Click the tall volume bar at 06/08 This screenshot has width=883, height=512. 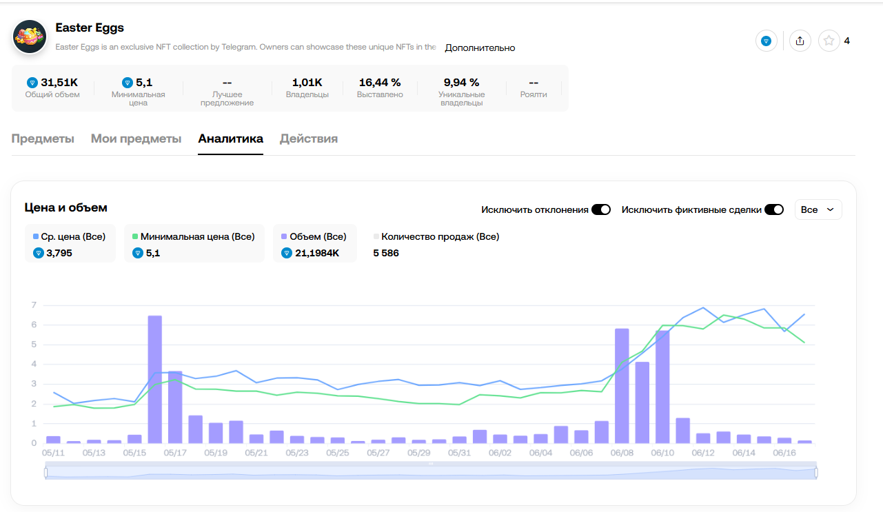[622, 386]
